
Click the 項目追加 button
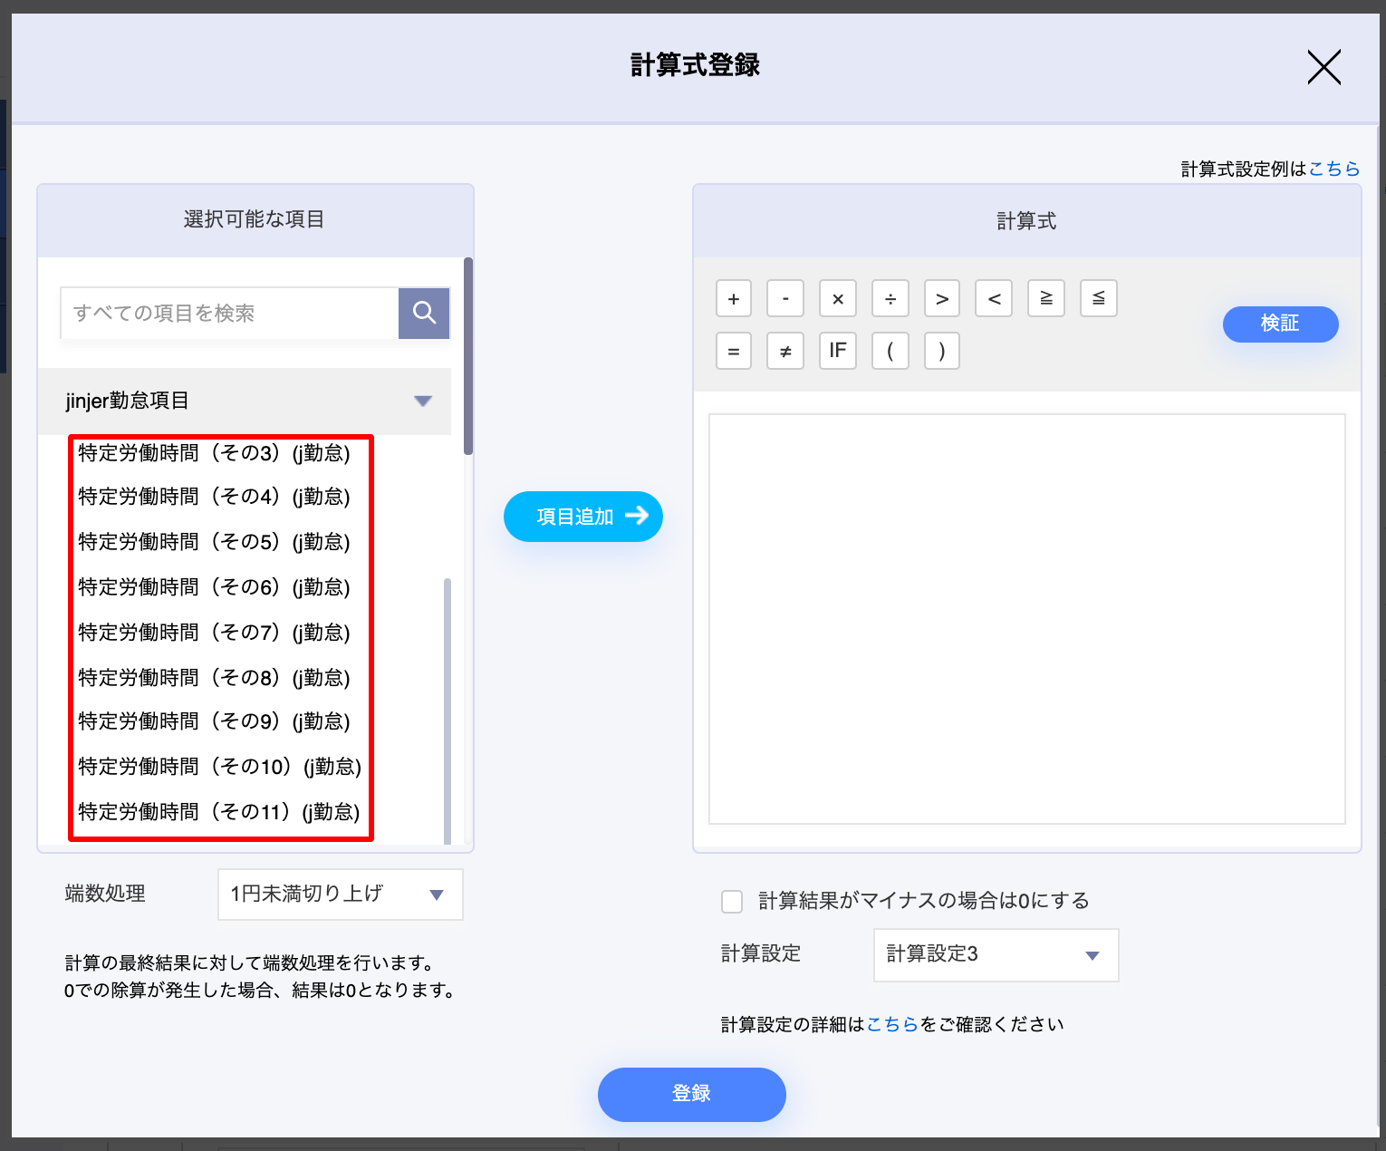coord(582,517)
